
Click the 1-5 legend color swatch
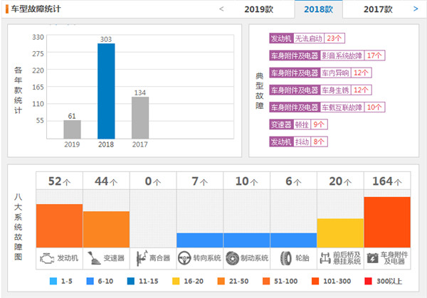[x=53, y=281]
